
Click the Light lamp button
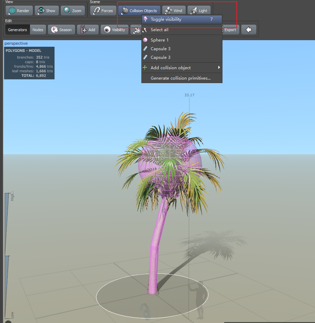(x=199, y=11)
